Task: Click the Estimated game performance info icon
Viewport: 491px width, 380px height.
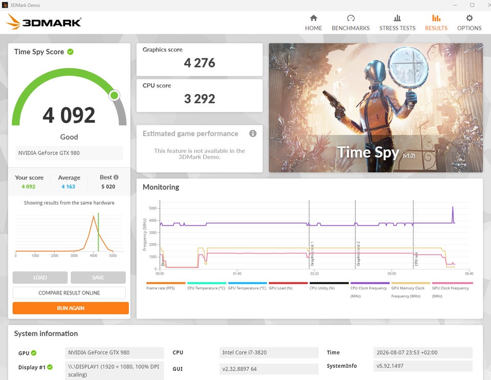Action: coord(253,133)
